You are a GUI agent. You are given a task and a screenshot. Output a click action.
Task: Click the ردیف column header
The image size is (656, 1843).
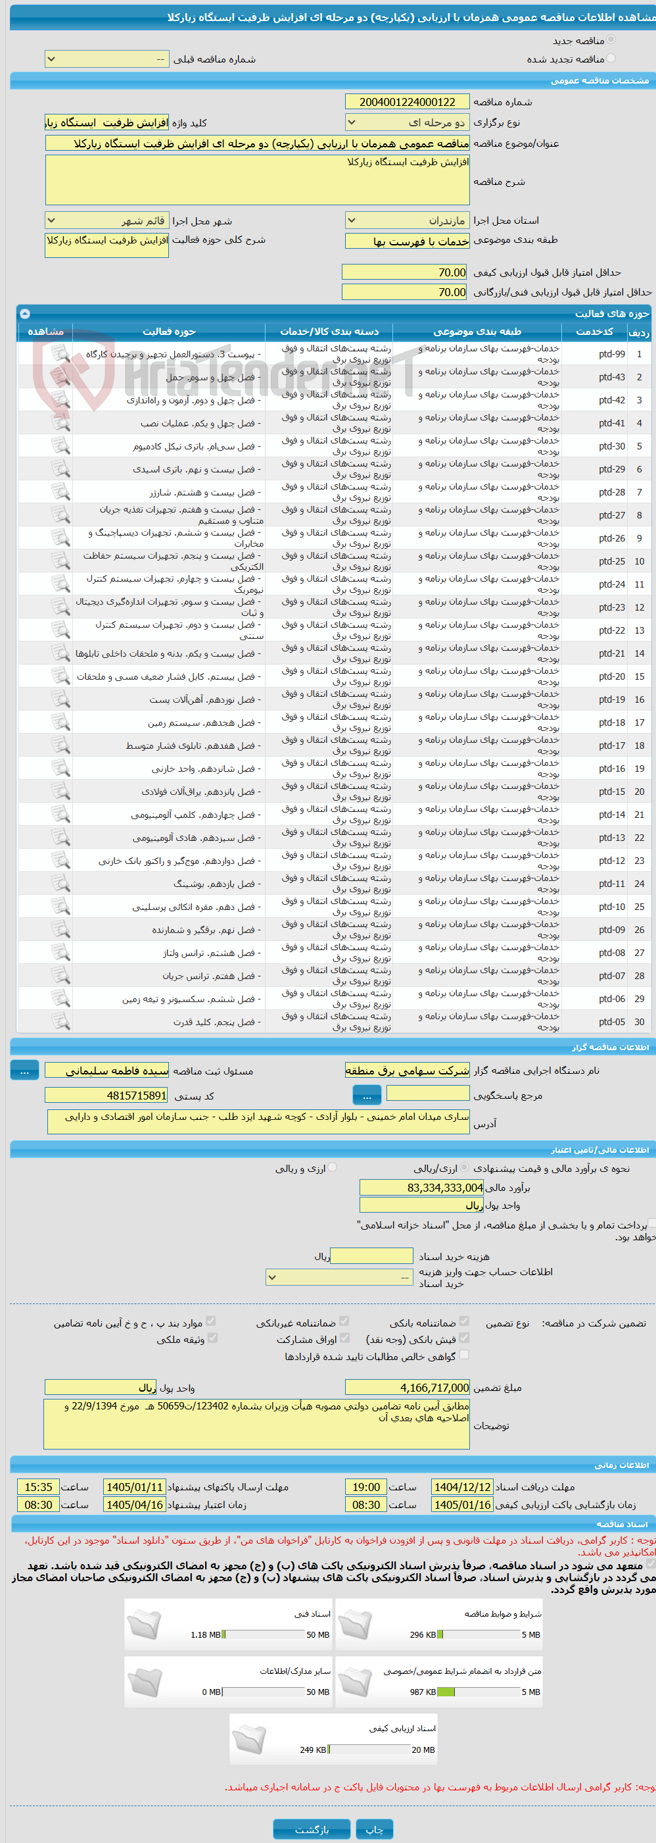[x=639, y=331]
